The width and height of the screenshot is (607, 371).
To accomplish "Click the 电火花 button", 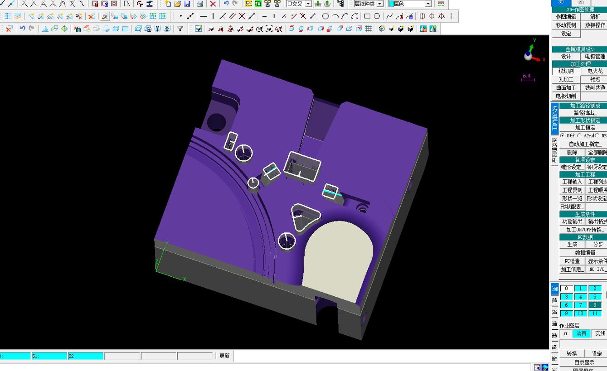I will point(594,71).
